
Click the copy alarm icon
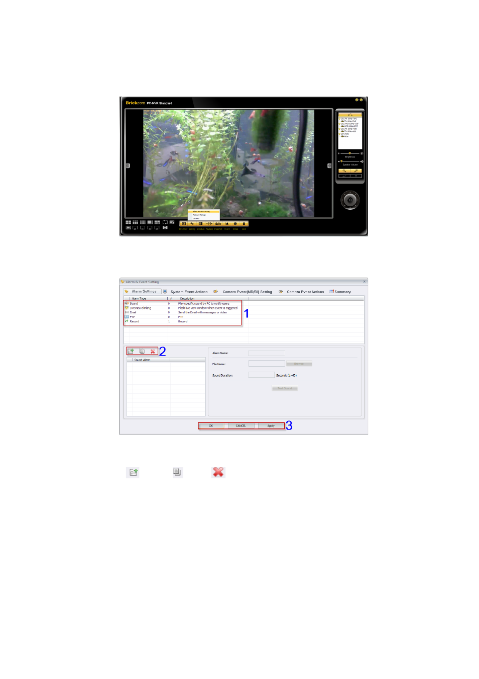[142, 351]
